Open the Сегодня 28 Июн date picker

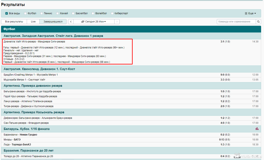(94, 22)
